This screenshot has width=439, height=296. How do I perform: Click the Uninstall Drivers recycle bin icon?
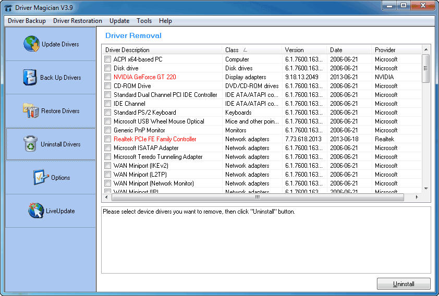[x=31, y=144]
